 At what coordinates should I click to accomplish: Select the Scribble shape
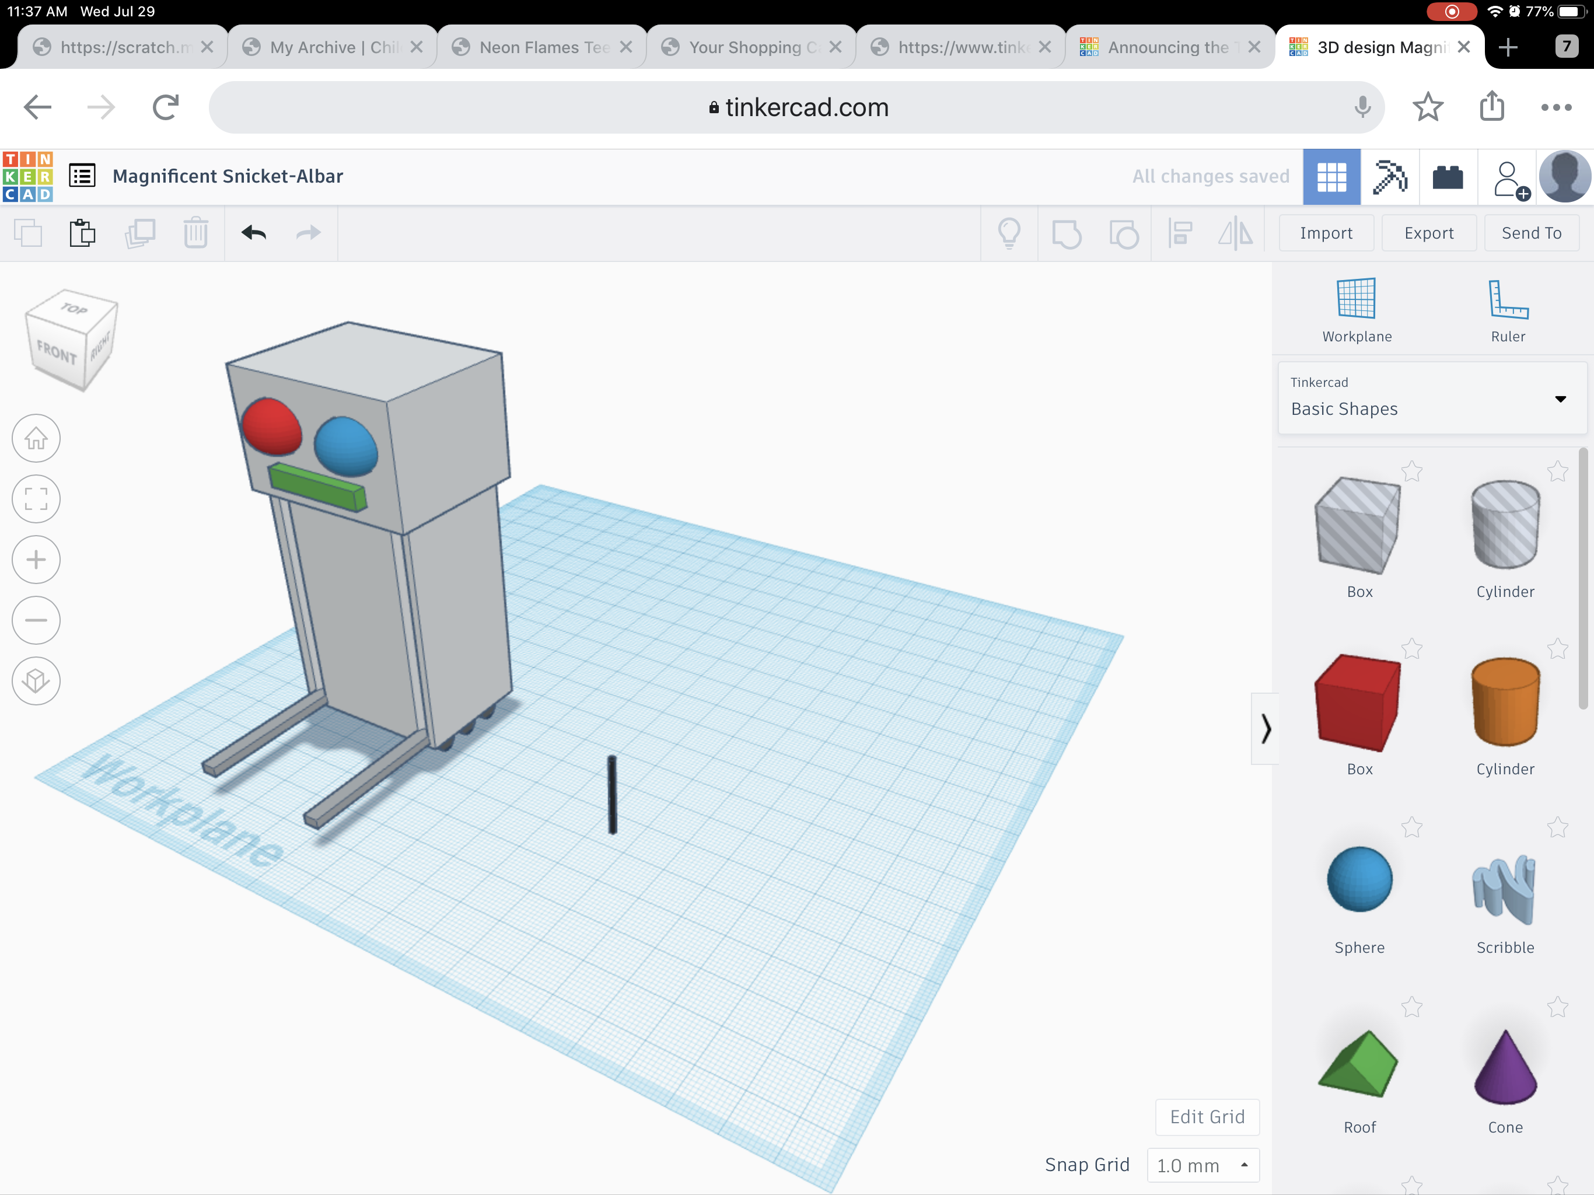point(1504,889)
